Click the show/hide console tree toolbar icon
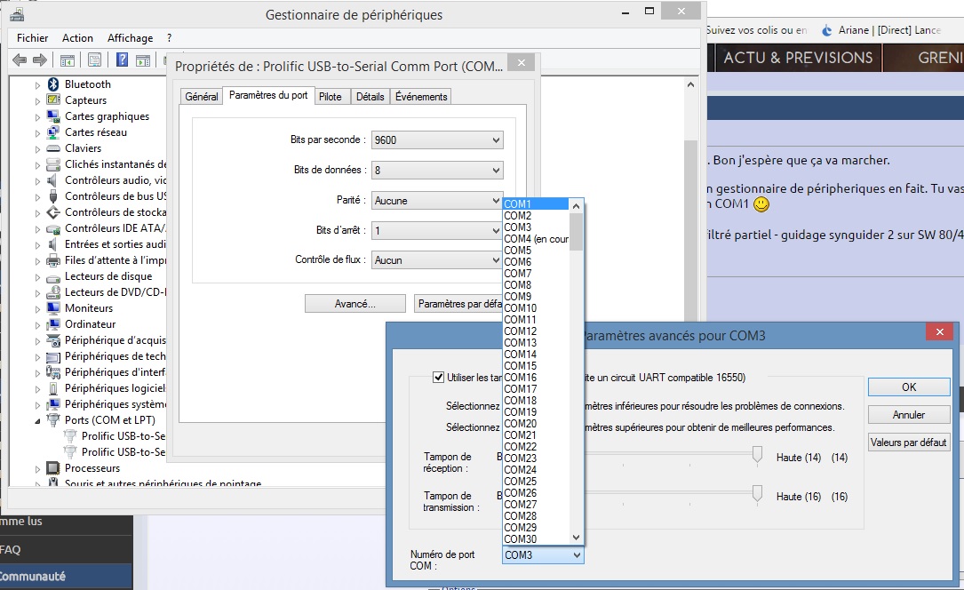 (x=67, y=60)
